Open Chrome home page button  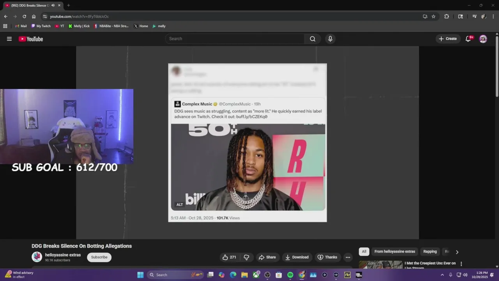34,16
